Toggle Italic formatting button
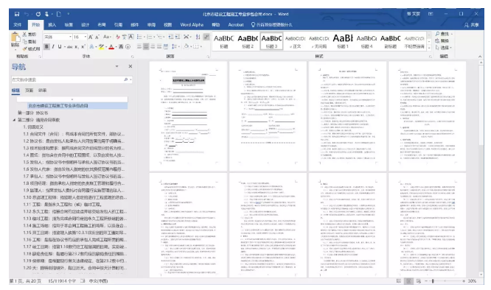 53,46
